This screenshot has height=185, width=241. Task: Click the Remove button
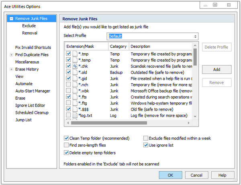point(216,82)
